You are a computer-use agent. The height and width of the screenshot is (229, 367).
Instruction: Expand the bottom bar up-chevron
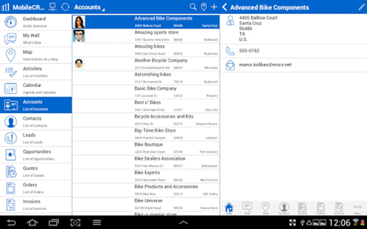183,223
